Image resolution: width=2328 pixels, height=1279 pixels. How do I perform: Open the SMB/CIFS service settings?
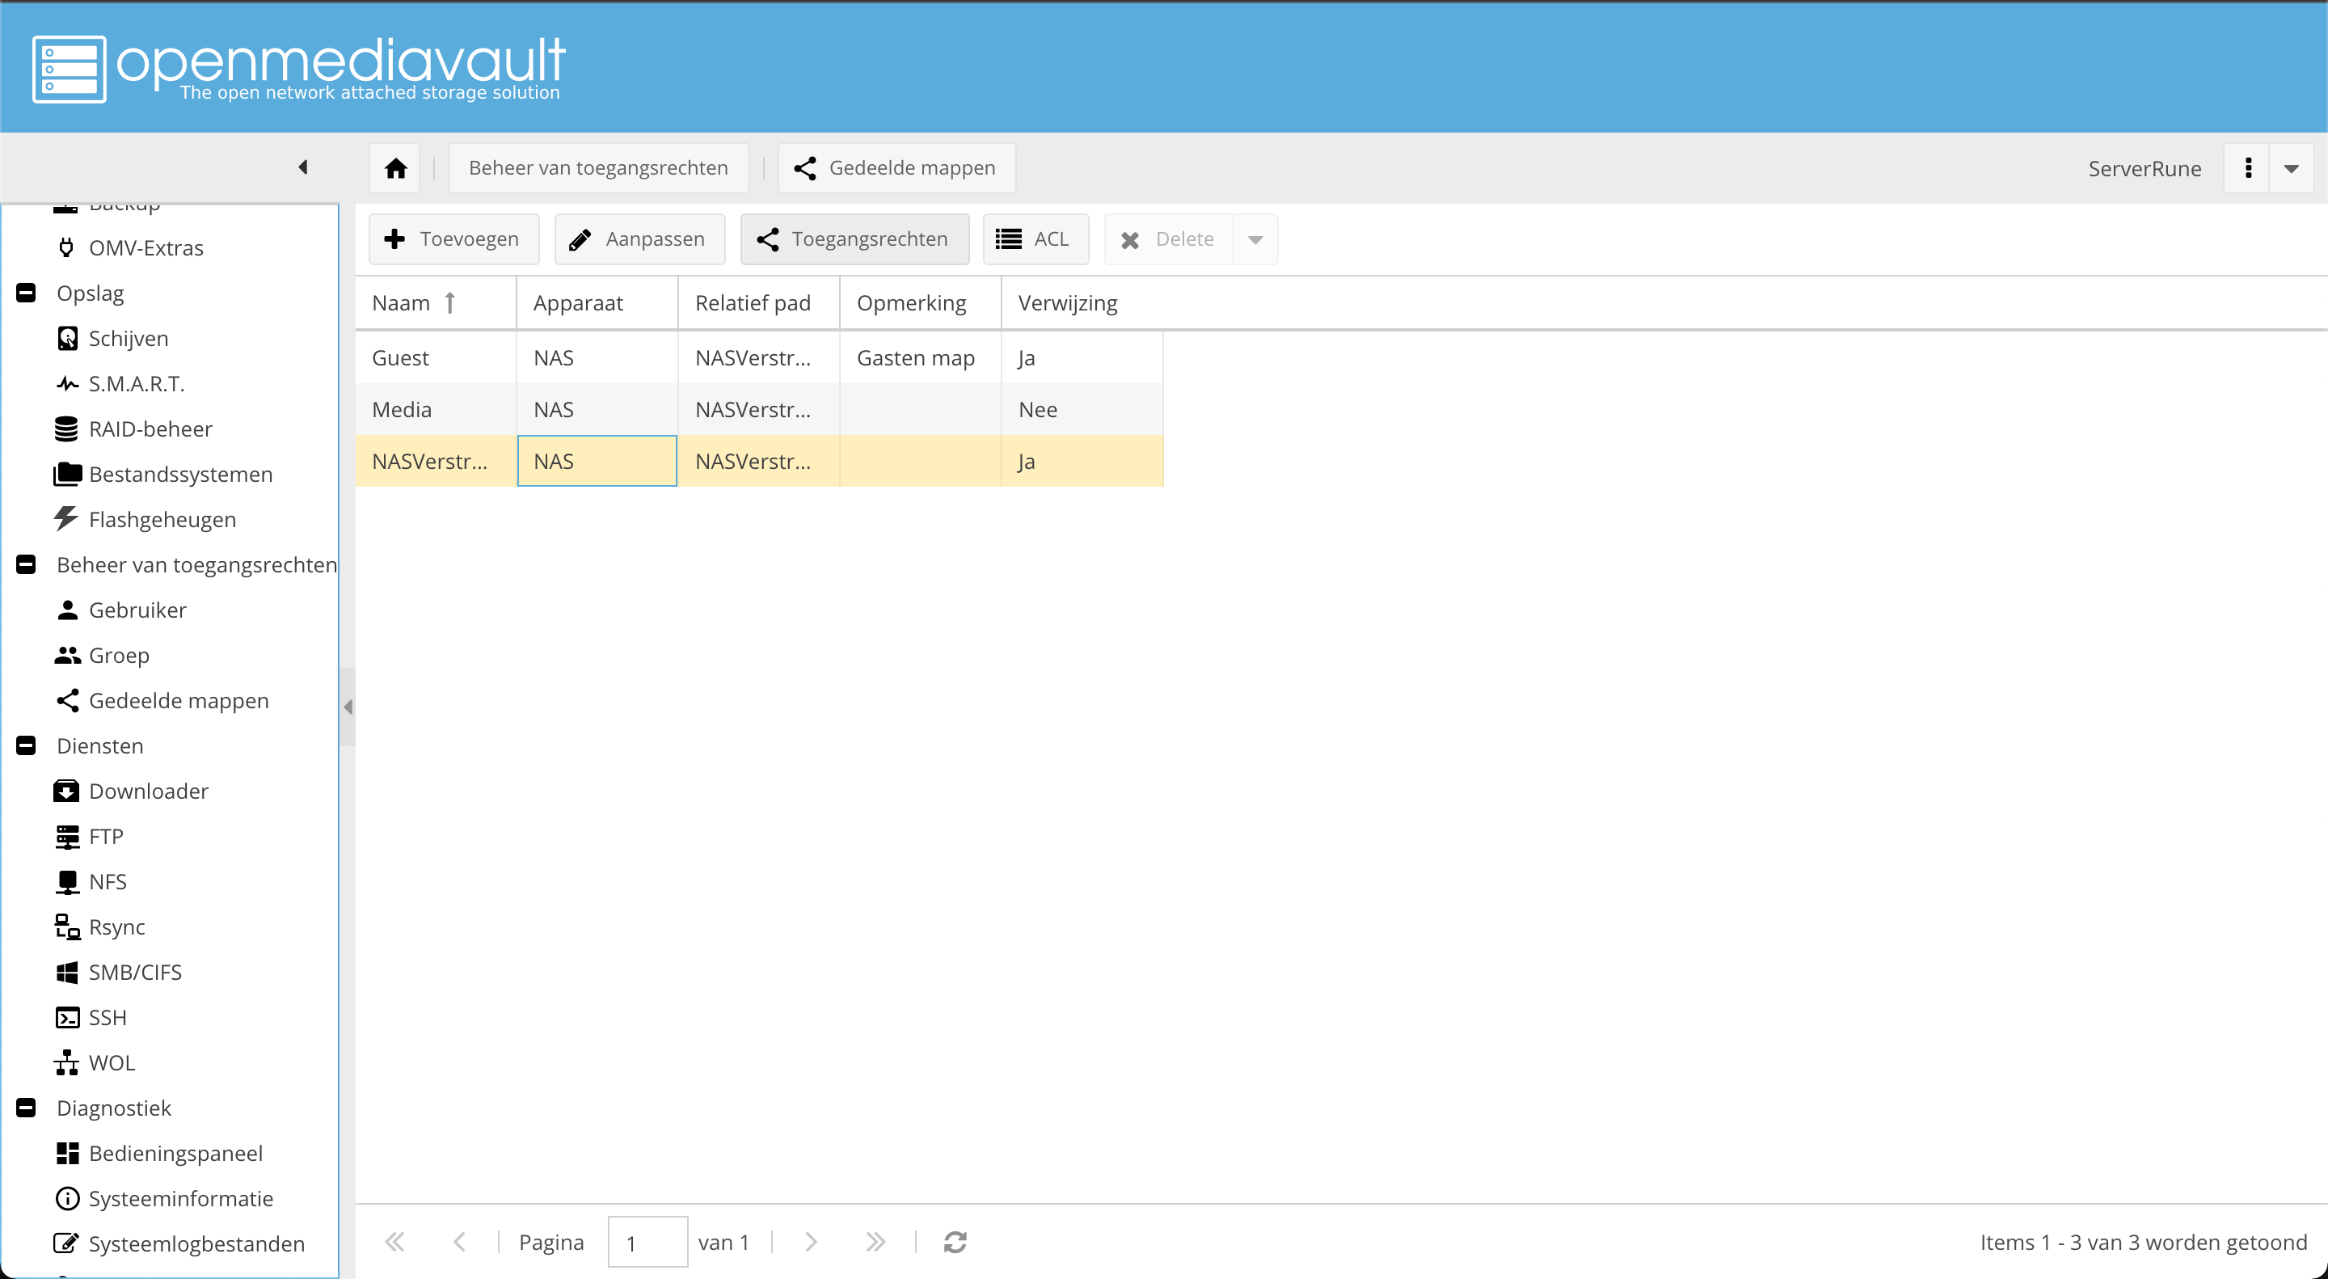[x=135, y=972]
